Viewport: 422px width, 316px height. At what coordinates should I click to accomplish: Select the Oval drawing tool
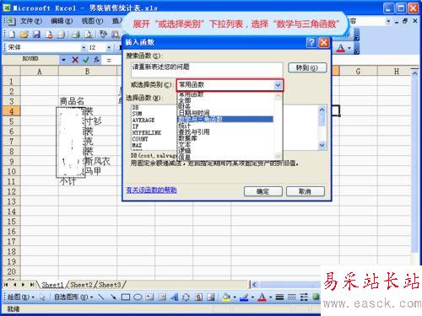tap(138, 297)
